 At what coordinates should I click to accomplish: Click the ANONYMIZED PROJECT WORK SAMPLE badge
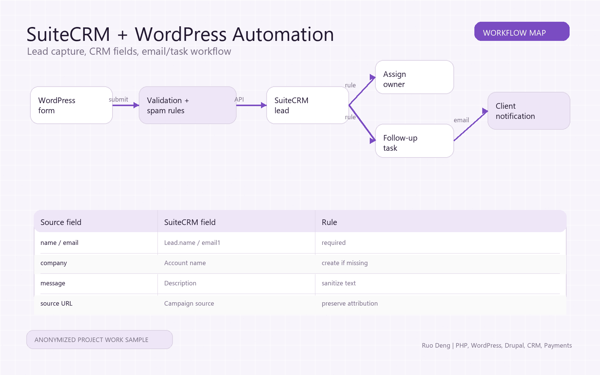click(99, 339)
